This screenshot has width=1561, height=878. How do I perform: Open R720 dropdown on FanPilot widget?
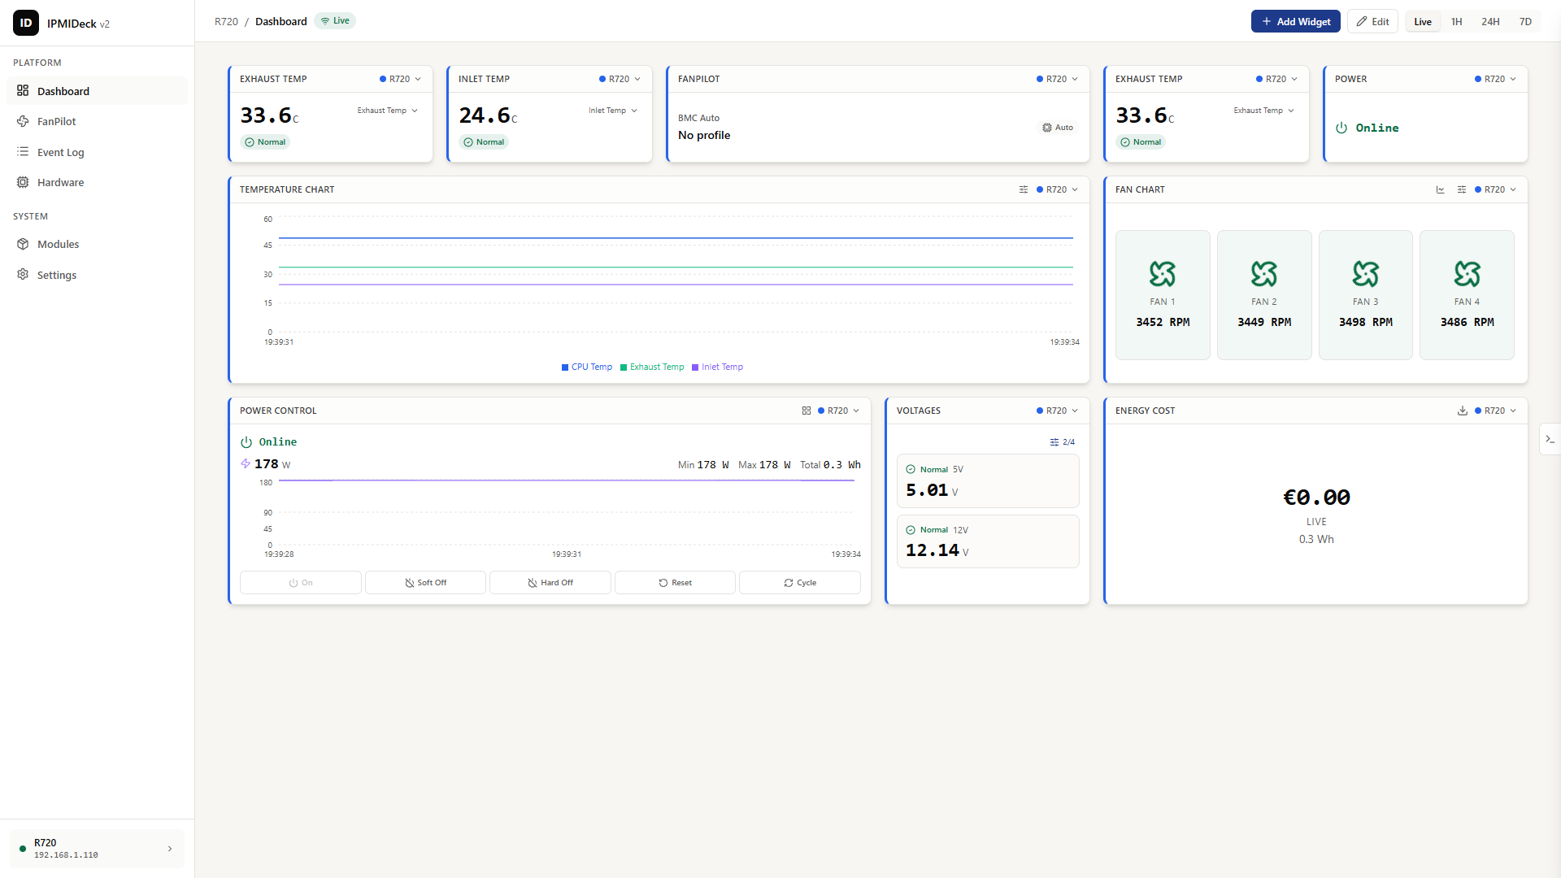tap(1058, 79)
